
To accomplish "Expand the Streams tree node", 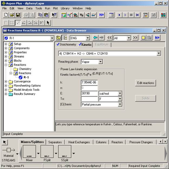I will click(x=6, y=57).
